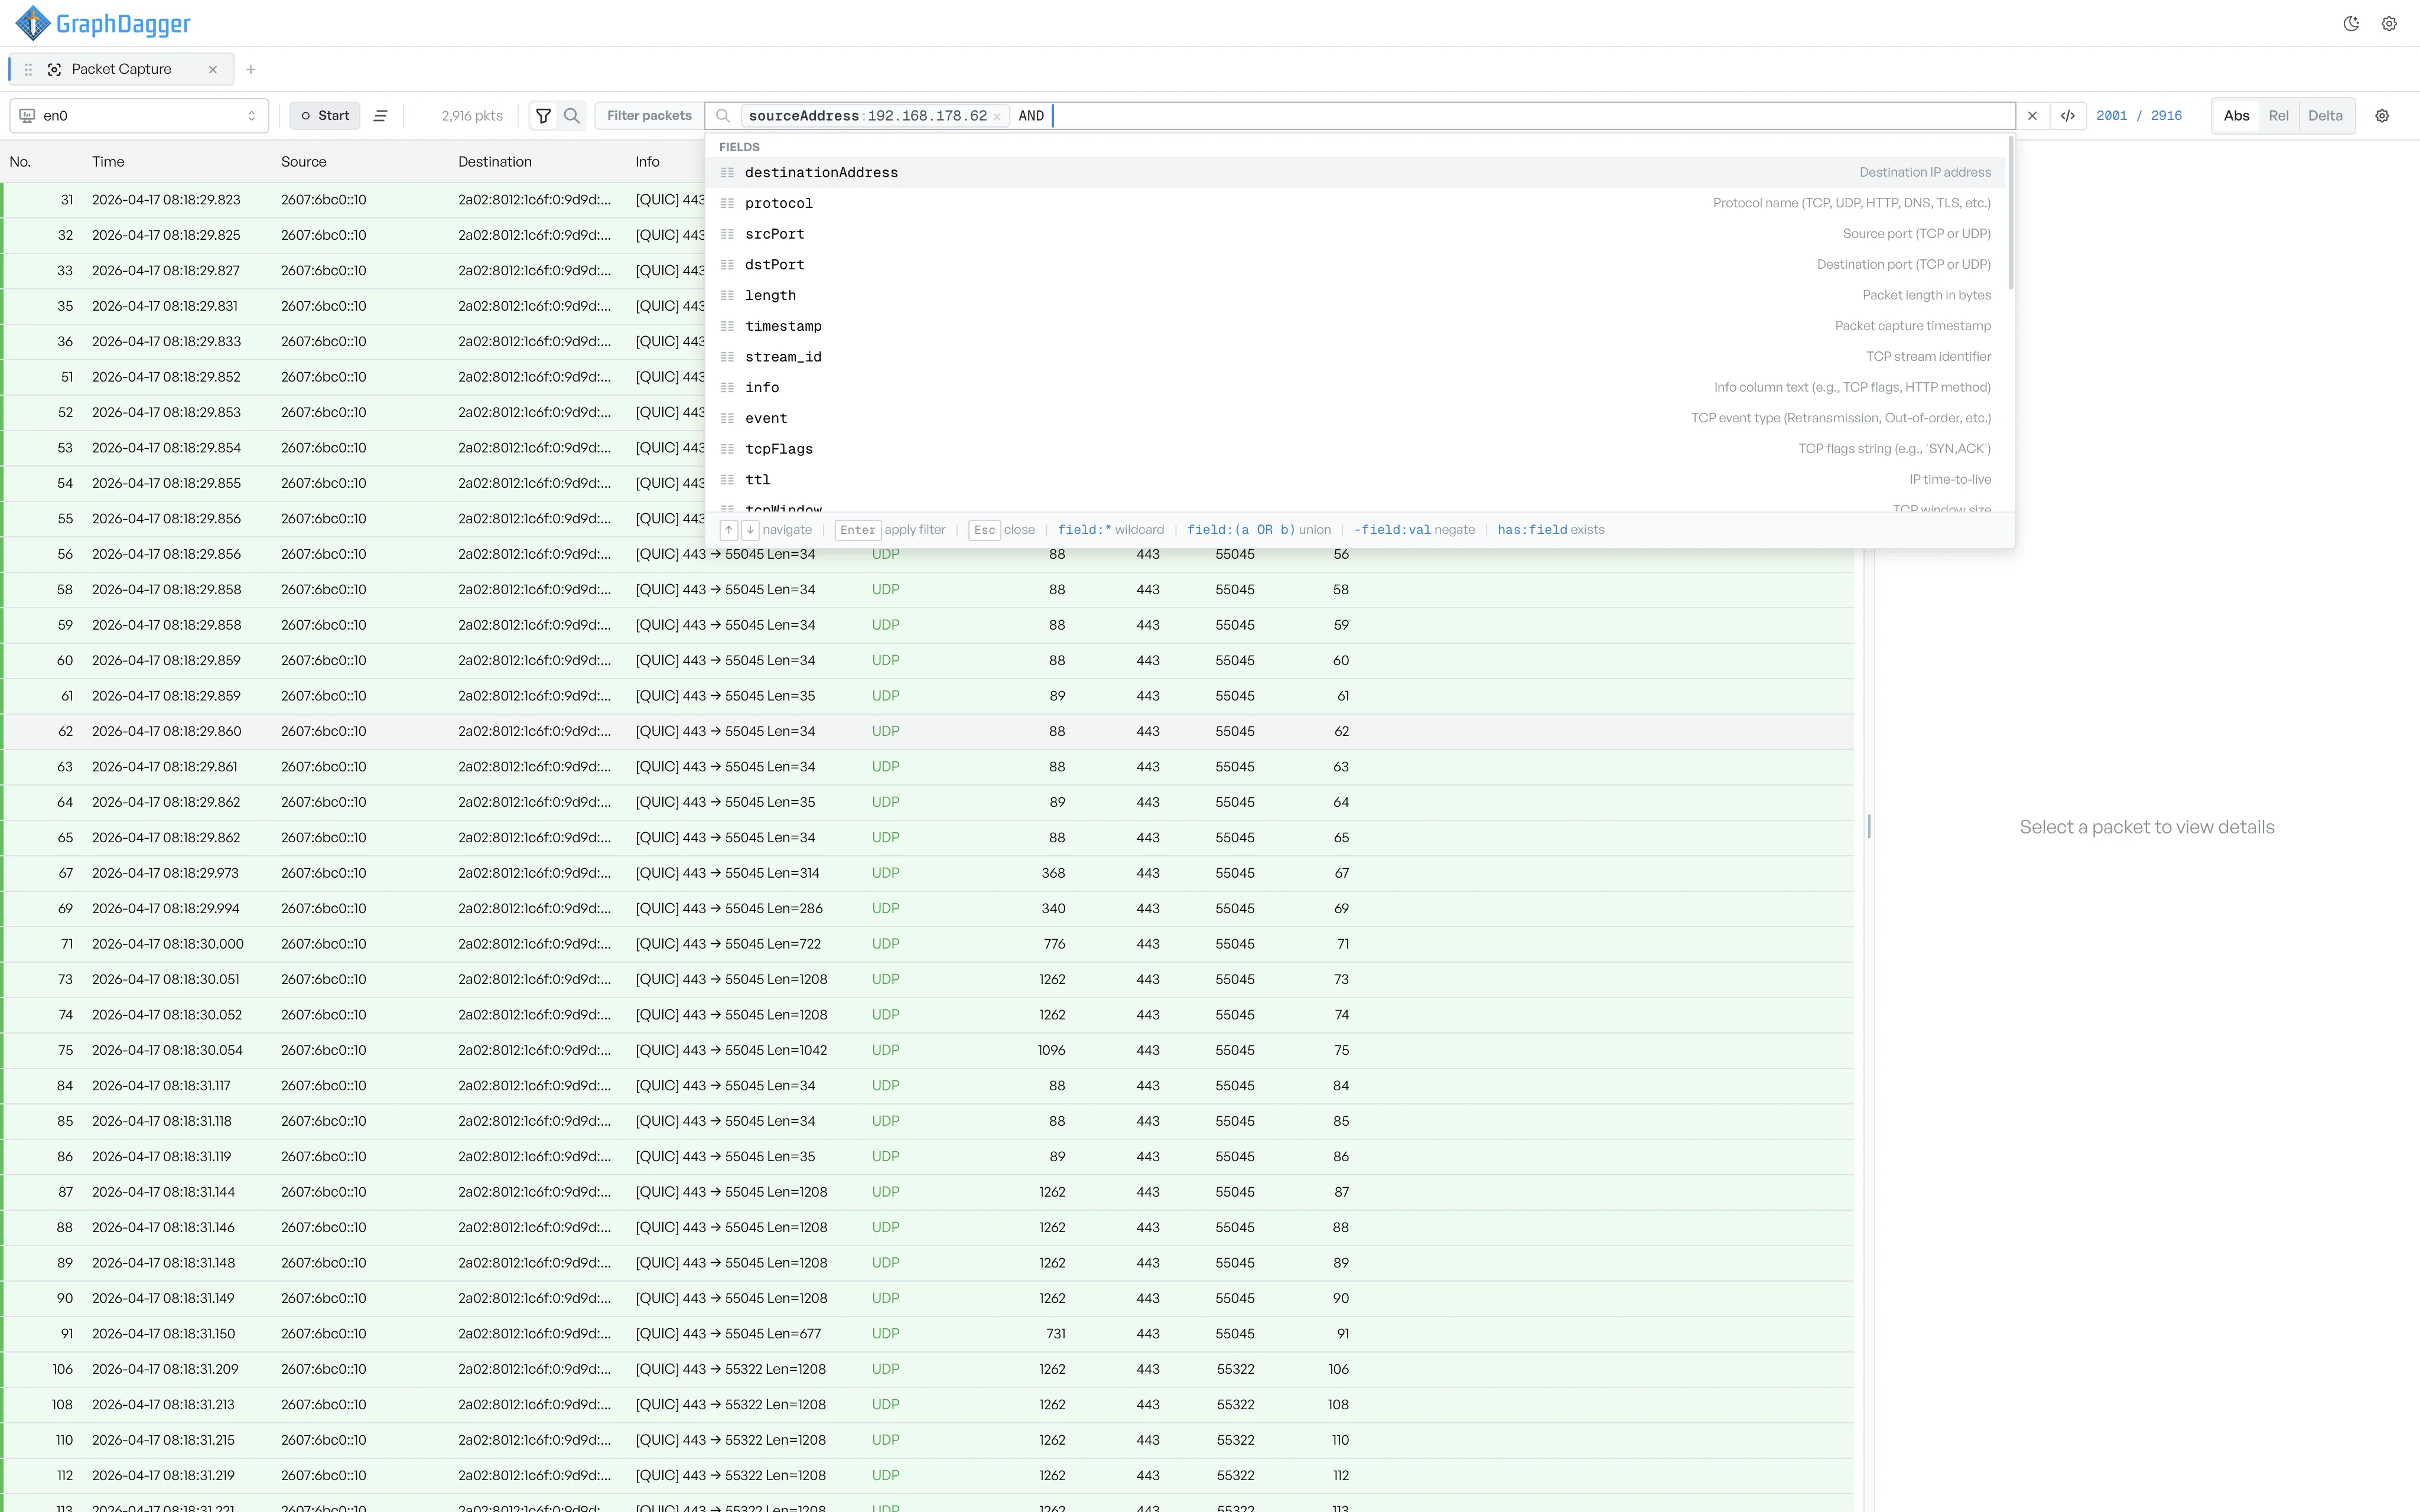Choose ttl field suggestion
Image resolution: width=2420 pixels, height=1512 pixels.
point(1355,479)
